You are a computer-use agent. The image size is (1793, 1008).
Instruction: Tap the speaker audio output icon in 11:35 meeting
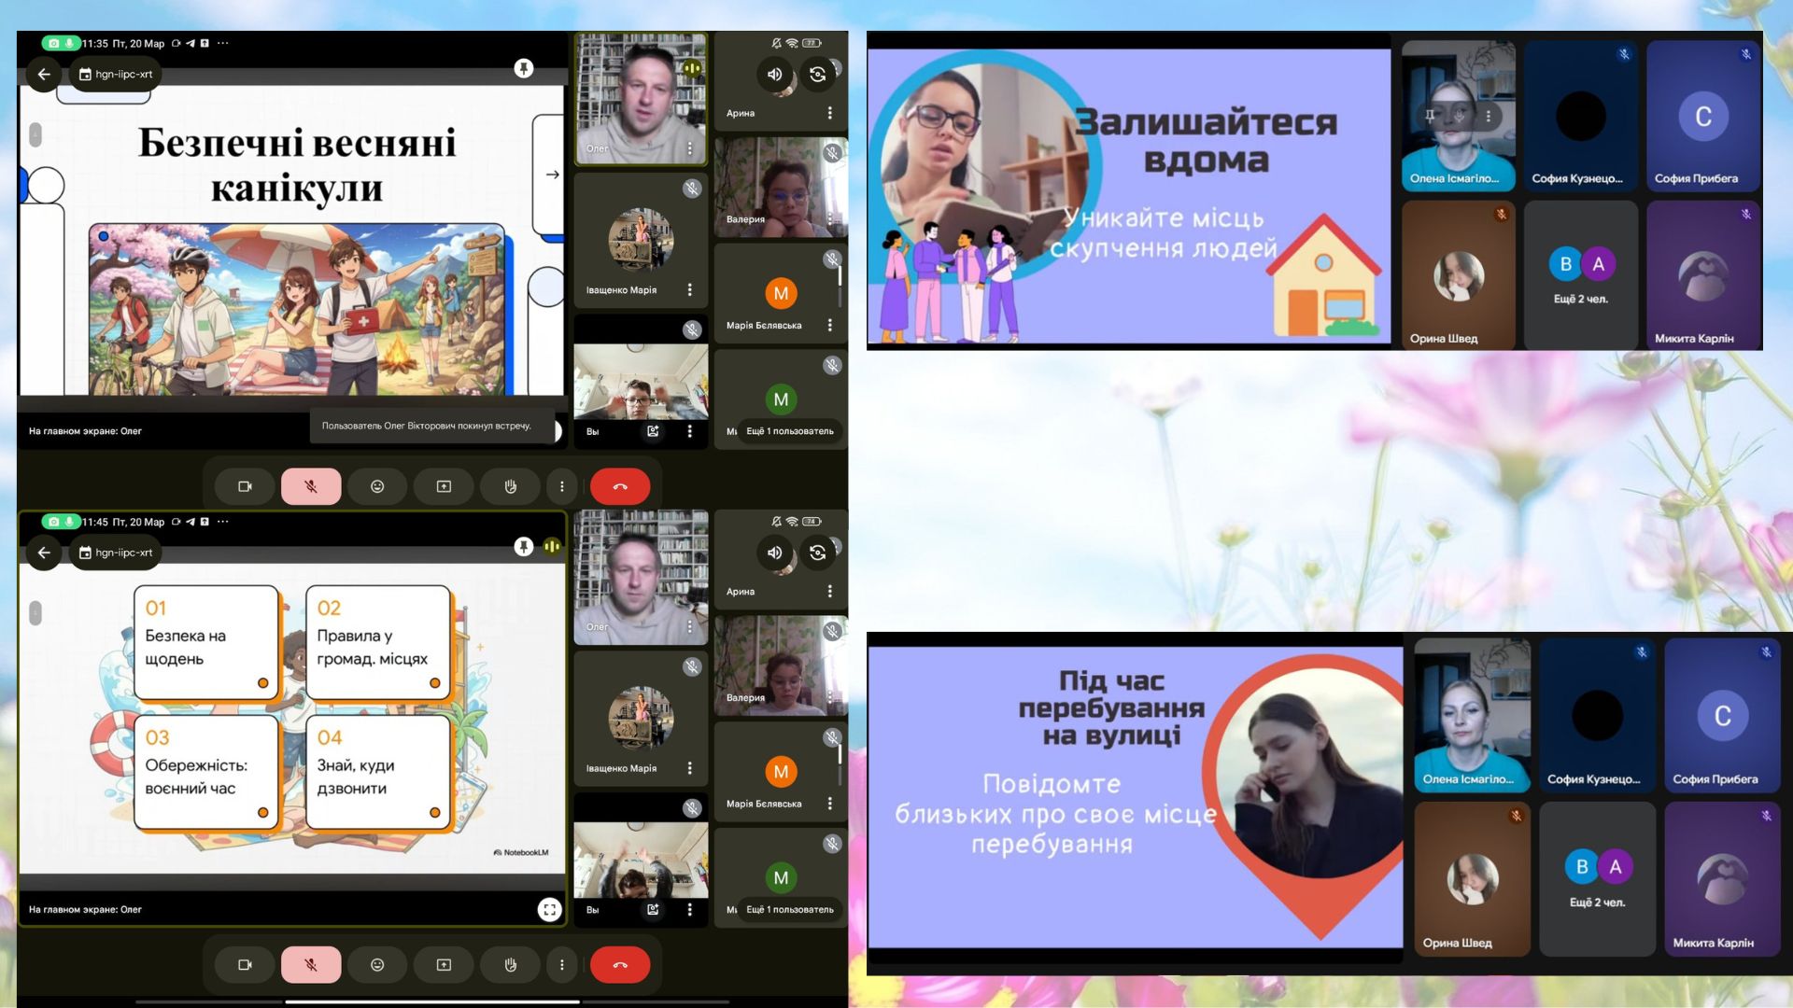[774, 75]
